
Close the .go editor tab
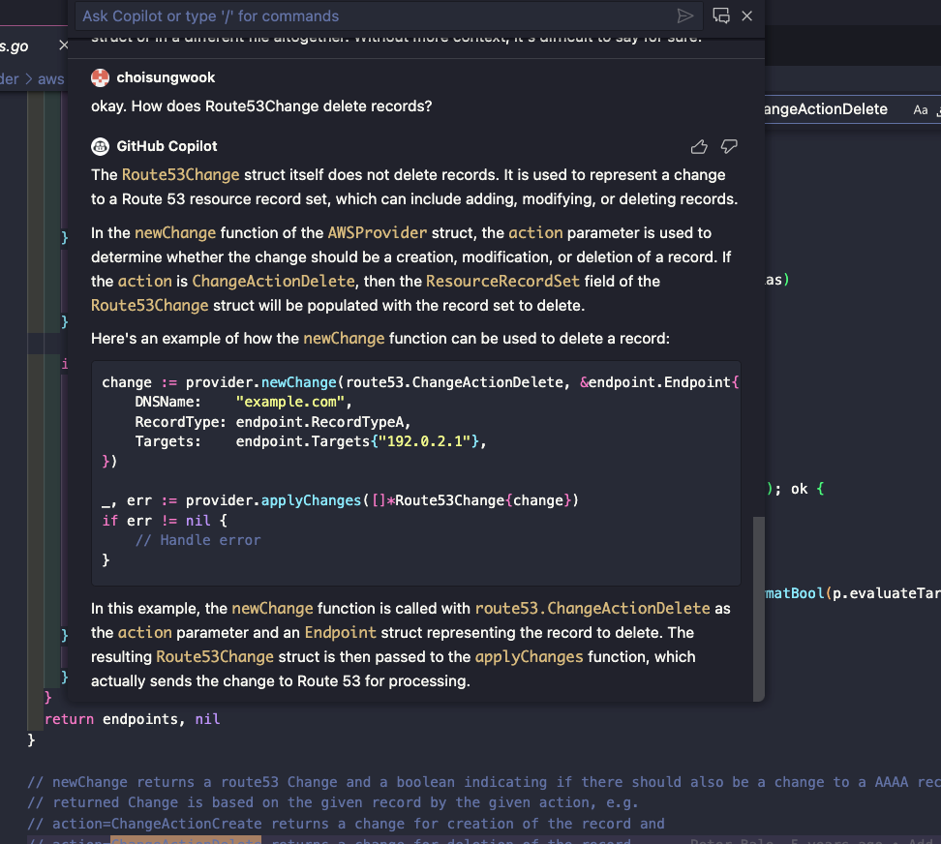(x=63, y=45)
